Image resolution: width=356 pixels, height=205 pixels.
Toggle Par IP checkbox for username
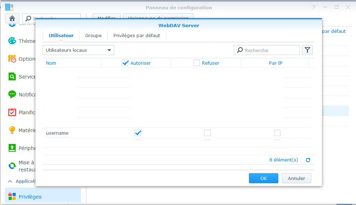(x=277, y=133)
